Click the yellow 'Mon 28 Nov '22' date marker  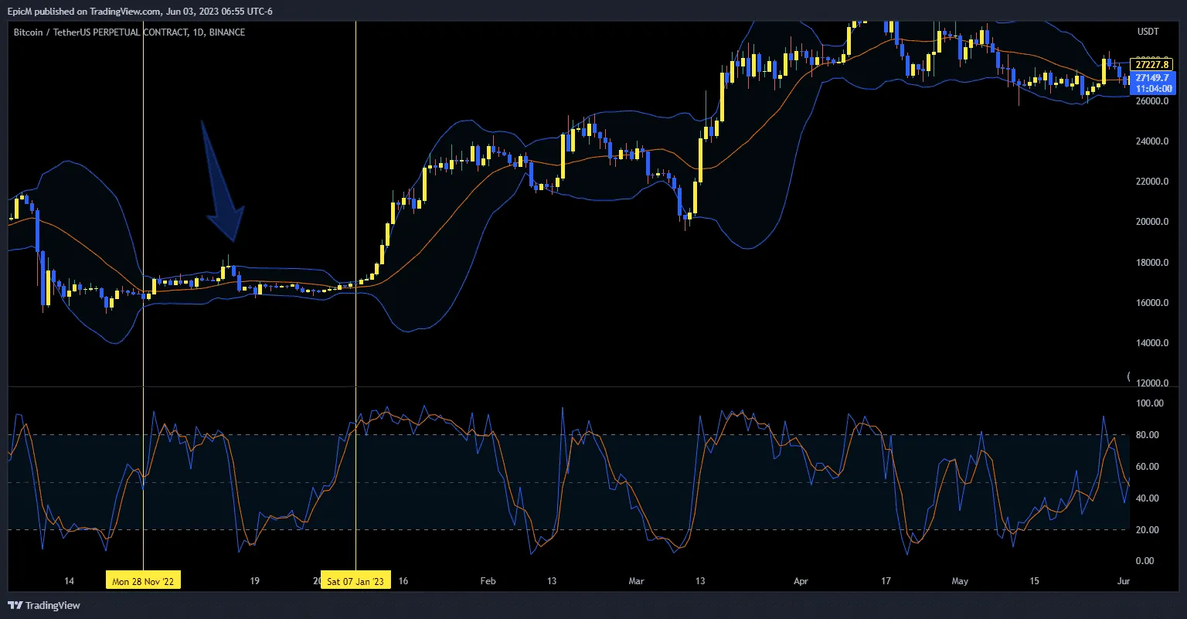(143, 580)
